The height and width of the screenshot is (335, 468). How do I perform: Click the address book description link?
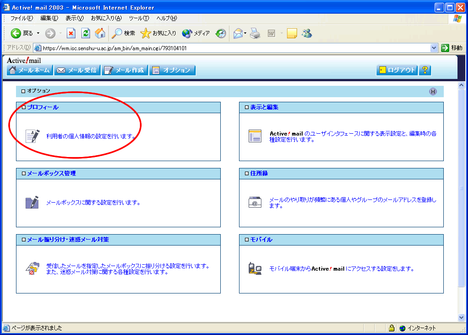353,203
